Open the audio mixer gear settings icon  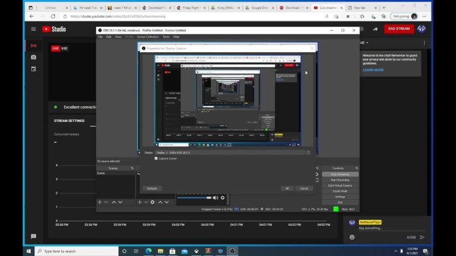[223, 197]
